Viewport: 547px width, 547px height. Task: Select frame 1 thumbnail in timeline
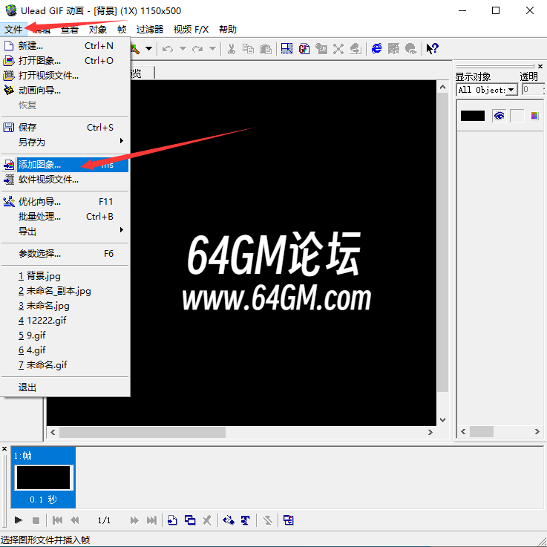43,477
